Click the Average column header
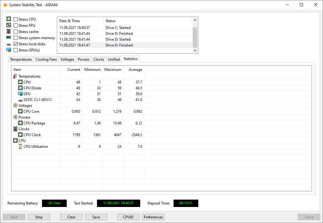The width and height of the screenshot is (323, 223). [134, 70]
